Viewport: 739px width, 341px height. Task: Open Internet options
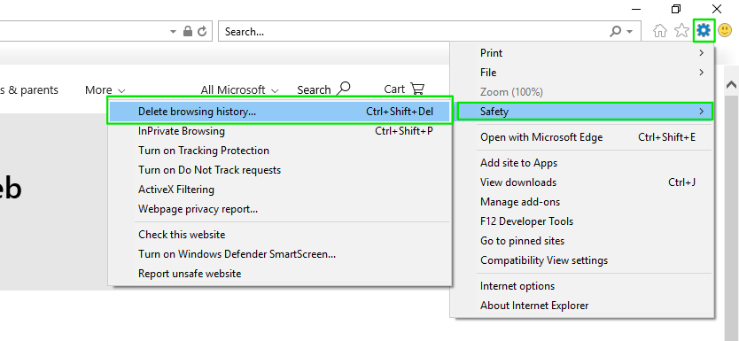[x=583, y=286]
